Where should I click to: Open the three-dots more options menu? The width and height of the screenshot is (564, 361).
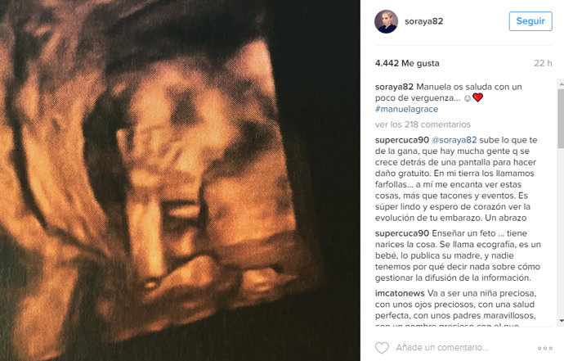[544, 348]
